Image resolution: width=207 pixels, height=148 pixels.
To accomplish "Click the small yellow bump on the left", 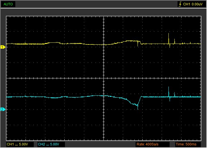I will click(53, 43).
